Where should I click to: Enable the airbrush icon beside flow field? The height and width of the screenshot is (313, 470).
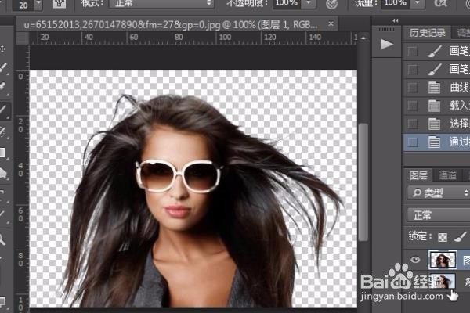click(x=441, y=4)
